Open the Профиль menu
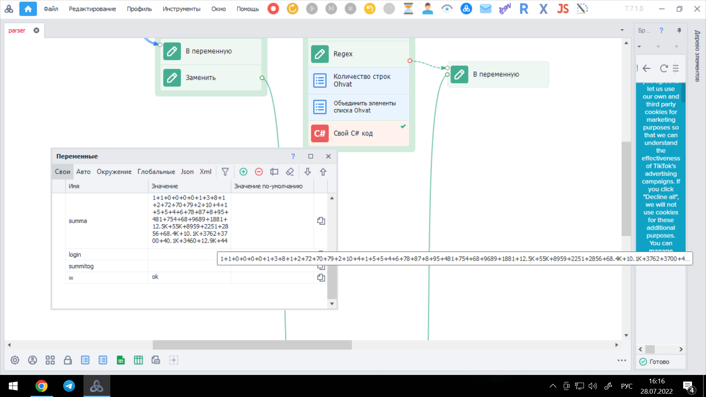 pyautogui.click(x=139, y=9)
